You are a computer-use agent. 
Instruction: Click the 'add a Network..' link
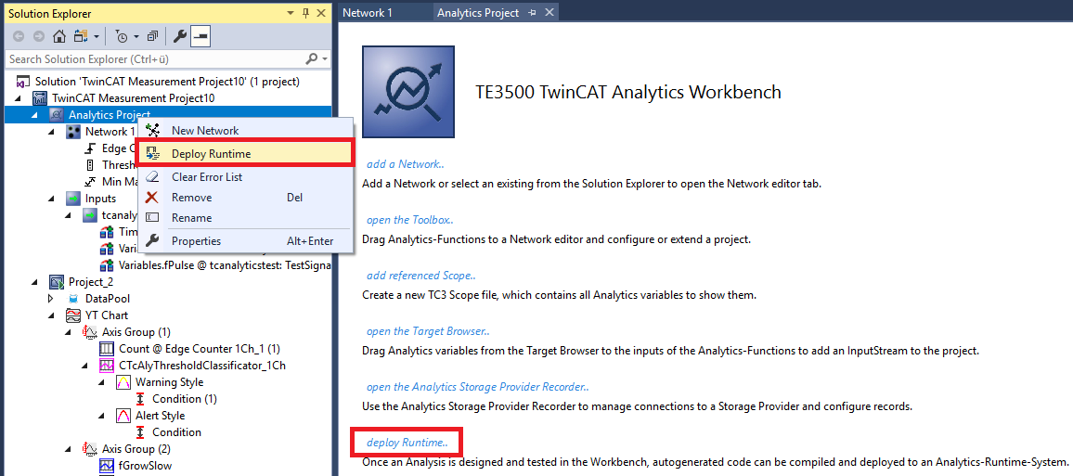point(406,164)
